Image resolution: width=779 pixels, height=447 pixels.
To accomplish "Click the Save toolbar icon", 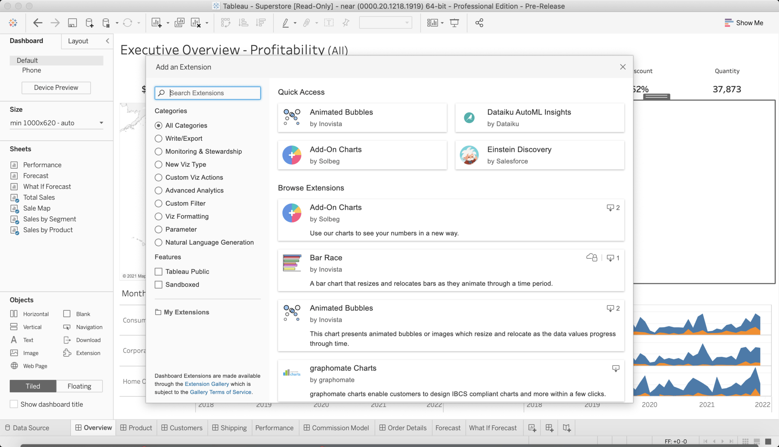I will coord(72,23).
